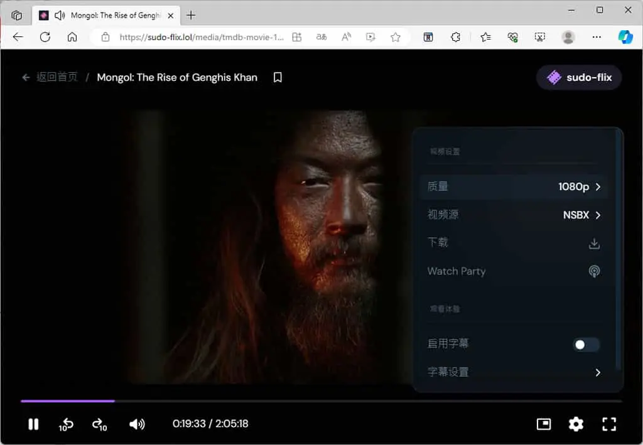The image size is (643, 445).
Task: Pause the movie playback
Action: tap(33, 424)
